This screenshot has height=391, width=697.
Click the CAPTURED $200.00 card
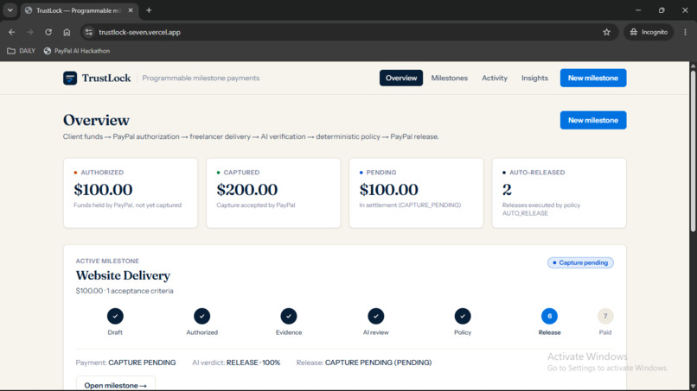click(x=273, y=193)
